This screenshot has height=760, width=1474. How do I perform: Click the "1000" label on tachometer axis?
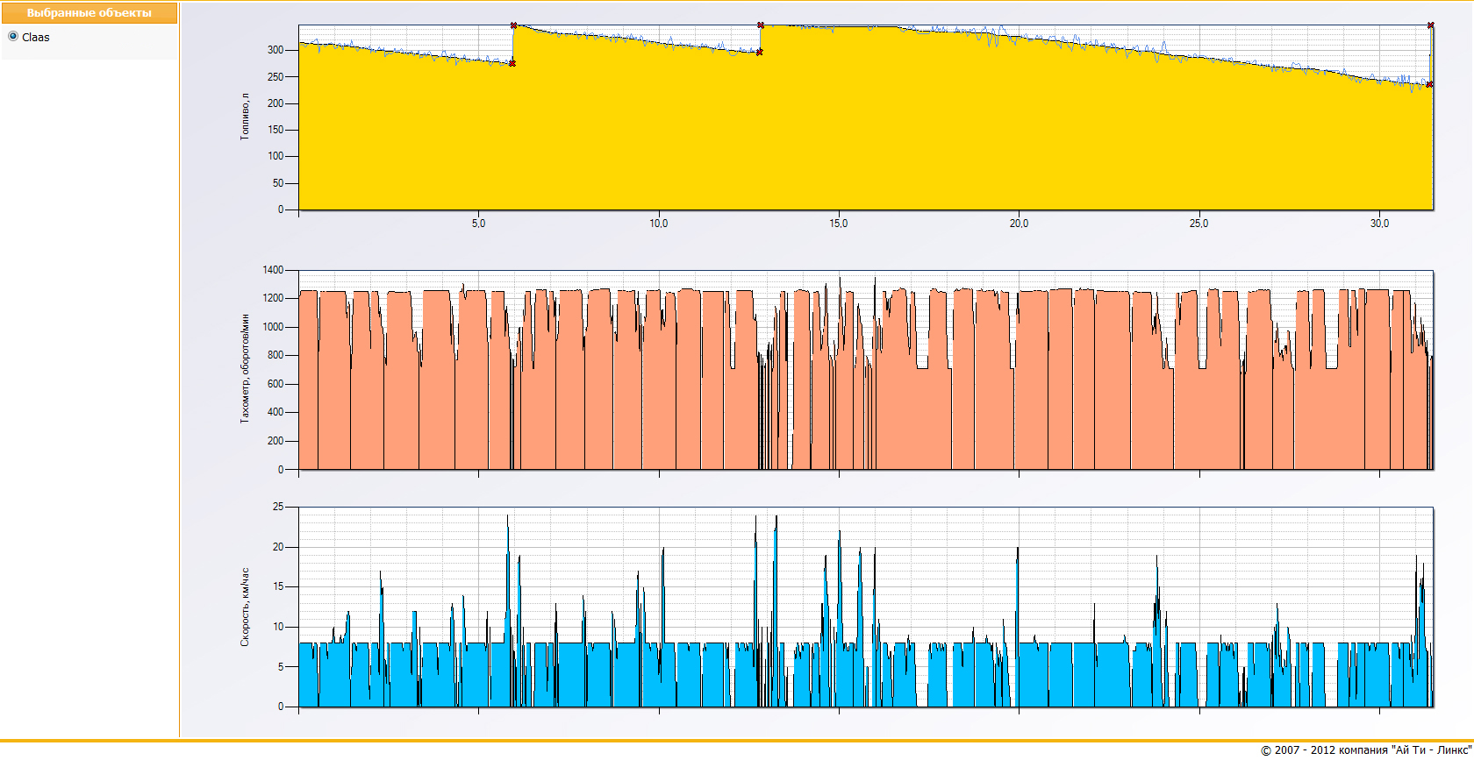tap(273, 327)
